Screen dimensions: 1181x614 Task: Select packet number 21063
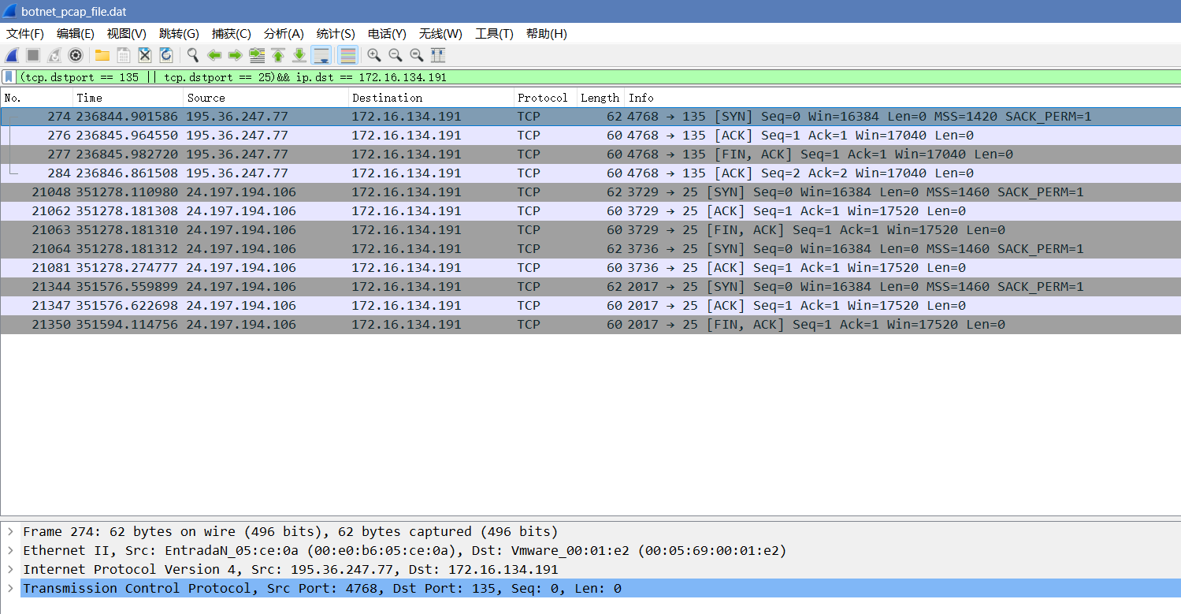590,229
